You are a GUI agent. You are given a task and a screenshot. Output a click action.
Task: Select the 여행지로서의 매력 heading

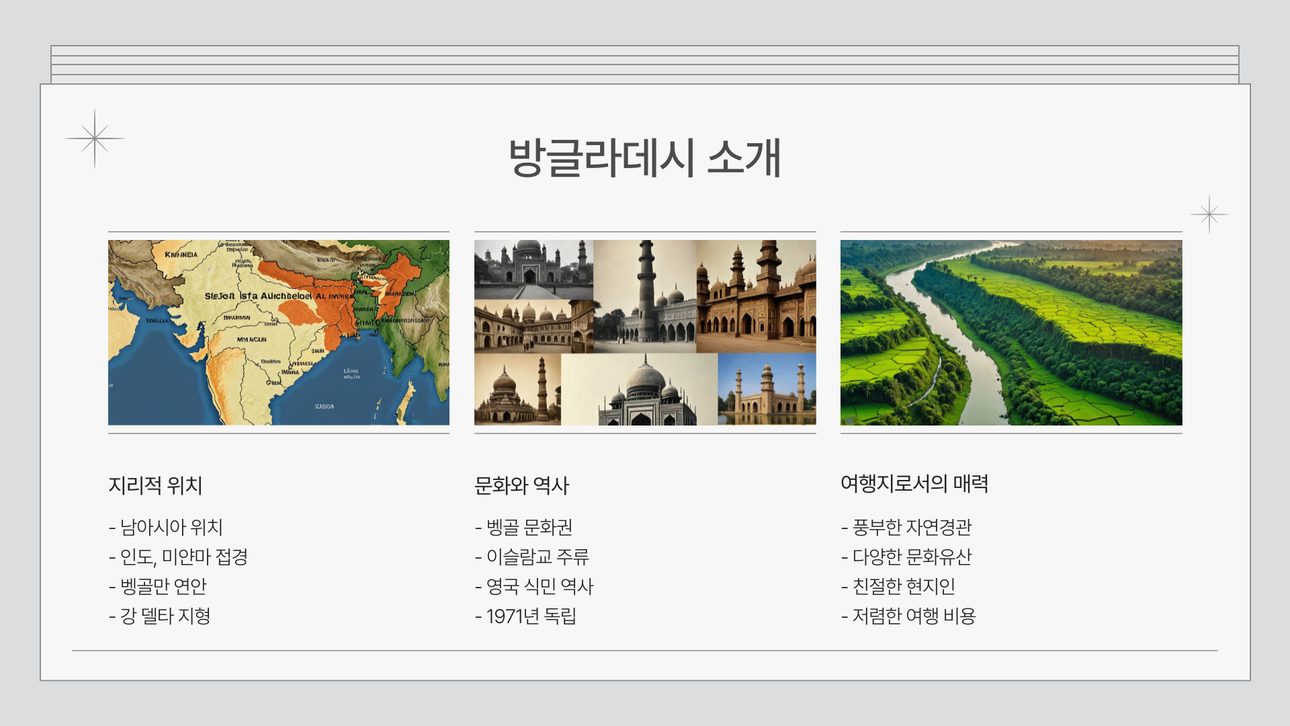click(x=914, y=483)
